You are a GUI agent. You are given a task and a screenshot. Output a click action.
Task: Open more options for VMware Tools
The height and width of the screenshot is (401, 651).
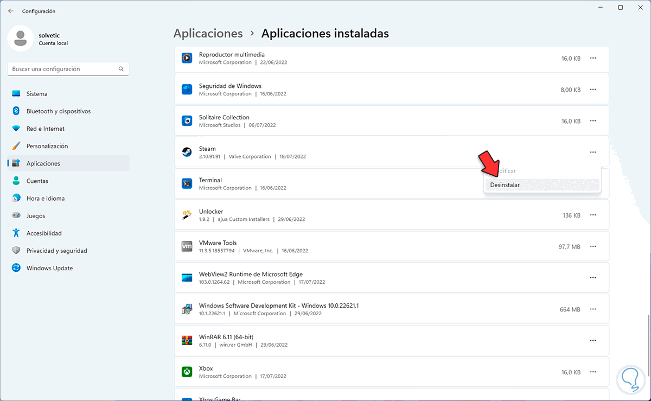593,246
